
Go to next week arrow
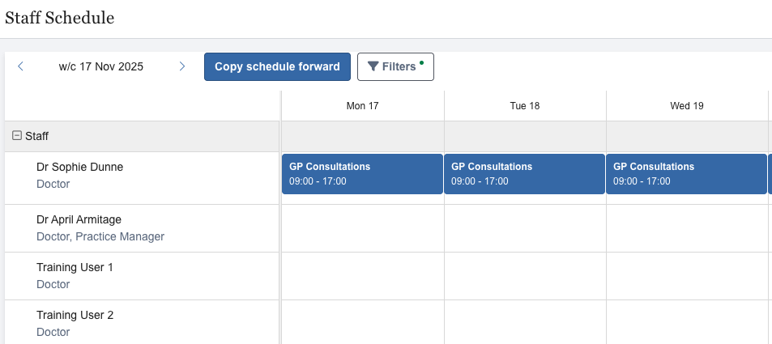[x=182, y=66]
